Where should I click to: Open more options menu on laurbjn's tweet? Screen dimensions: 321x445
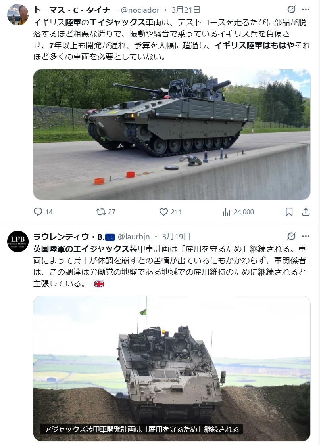point(306,236)
